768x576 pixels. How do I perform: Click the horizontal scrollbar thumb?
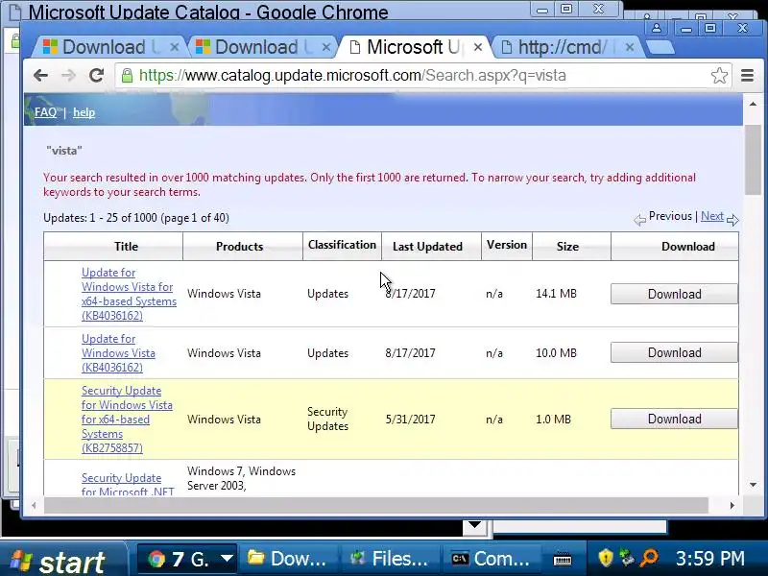click(376, 505)
